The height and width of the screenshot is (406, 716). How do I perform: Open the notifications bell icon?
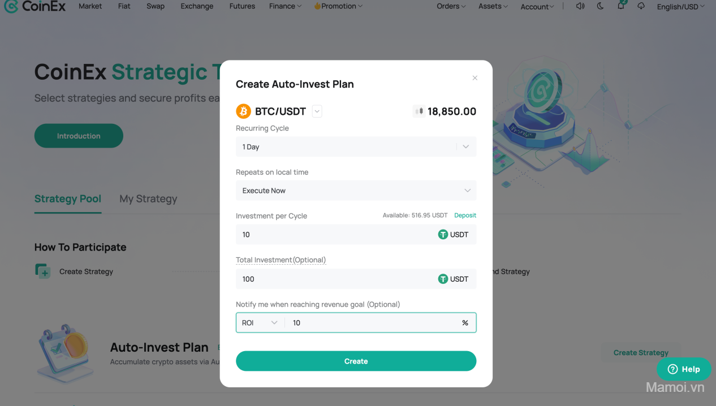click(x=620, y=6)
